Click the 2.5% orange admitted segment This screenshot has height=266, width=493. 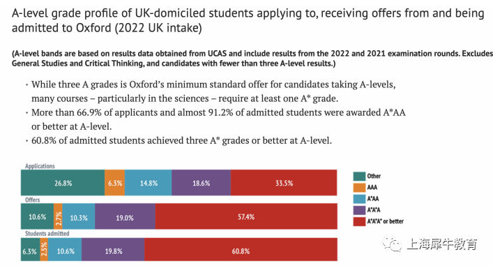[x=44, y=249]
